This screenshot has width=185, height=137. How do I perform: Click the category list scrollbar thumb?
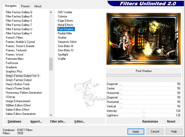(x=51, y=64)
